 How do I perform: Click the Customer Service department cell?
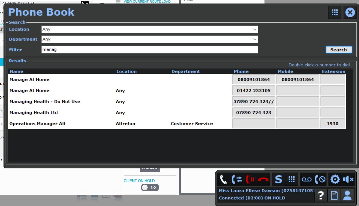click(192, 124)
